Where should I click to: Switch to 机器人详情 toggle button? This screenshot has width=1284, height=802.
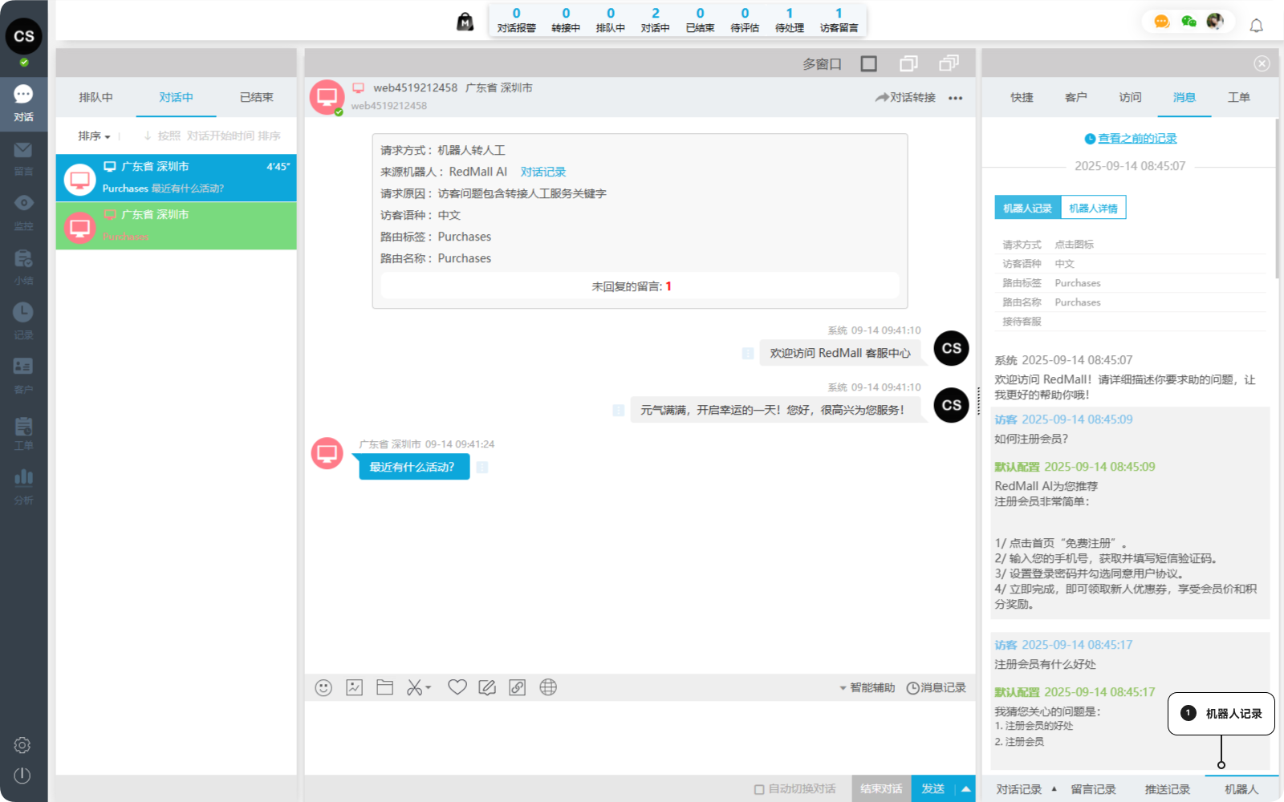pyautogui.click(x=1093, y=208)
